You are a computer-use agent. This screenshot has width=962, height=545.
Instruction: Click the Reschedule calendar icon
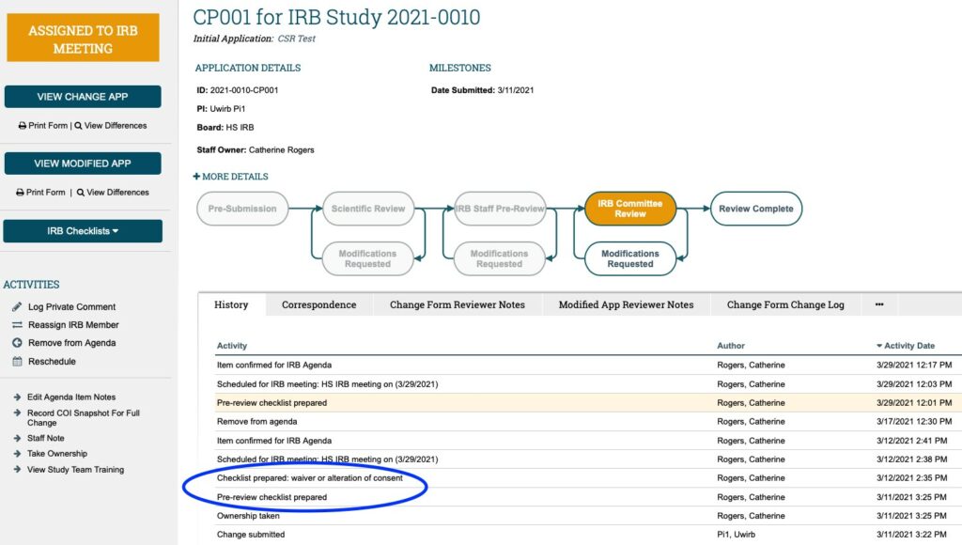tap(17, 362)
